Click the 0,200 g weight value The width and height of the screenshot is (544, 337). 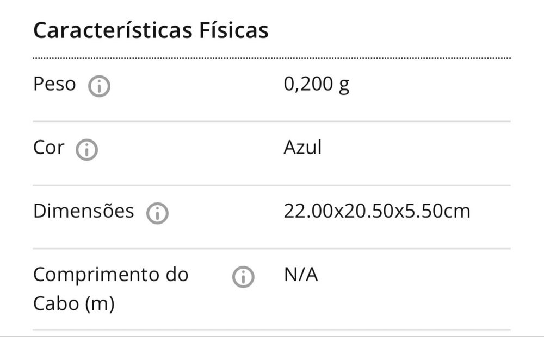[x=316, y=85]
